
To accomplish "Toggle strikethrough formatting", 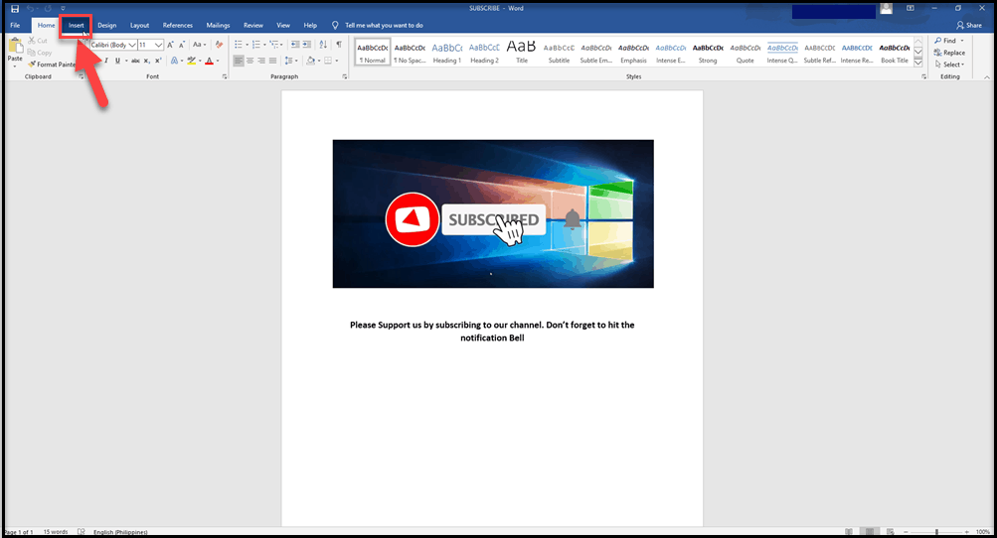I will (135, 61).
